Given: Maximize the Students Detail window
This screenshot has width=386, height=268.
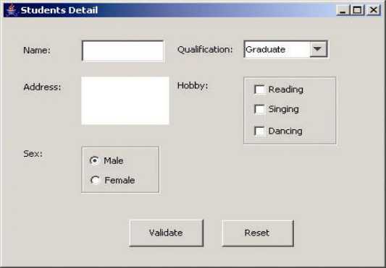Looking at the screenshot, I should (358, 10).
